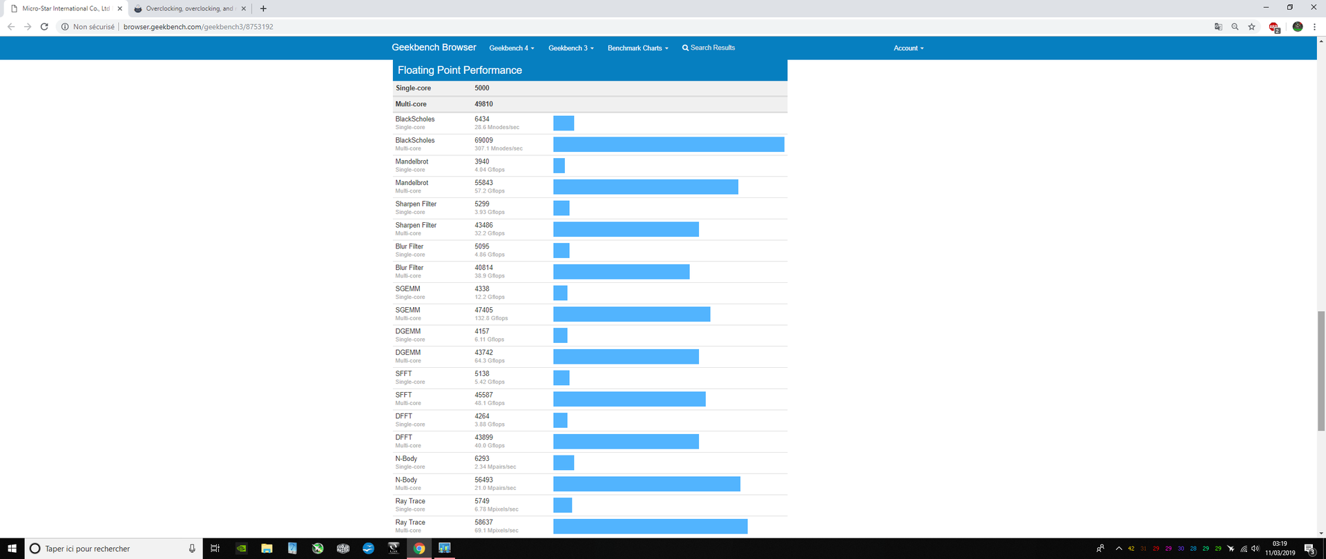Click the address bar URL
Viewport: 1326px width, 559px height.
(198, 27)
